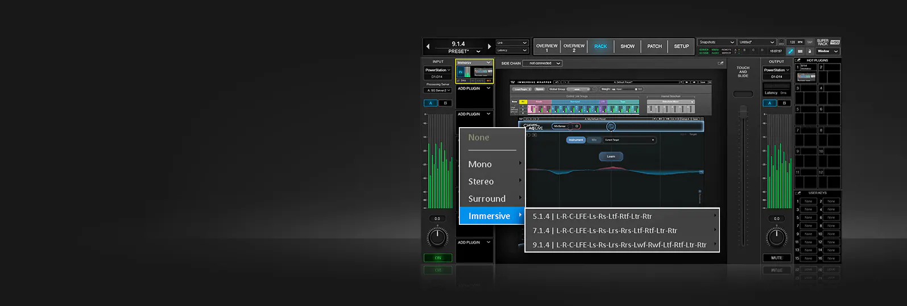Toggle the IN button on the Immersiv slot

pyautogui.click(x=461, y=72)
